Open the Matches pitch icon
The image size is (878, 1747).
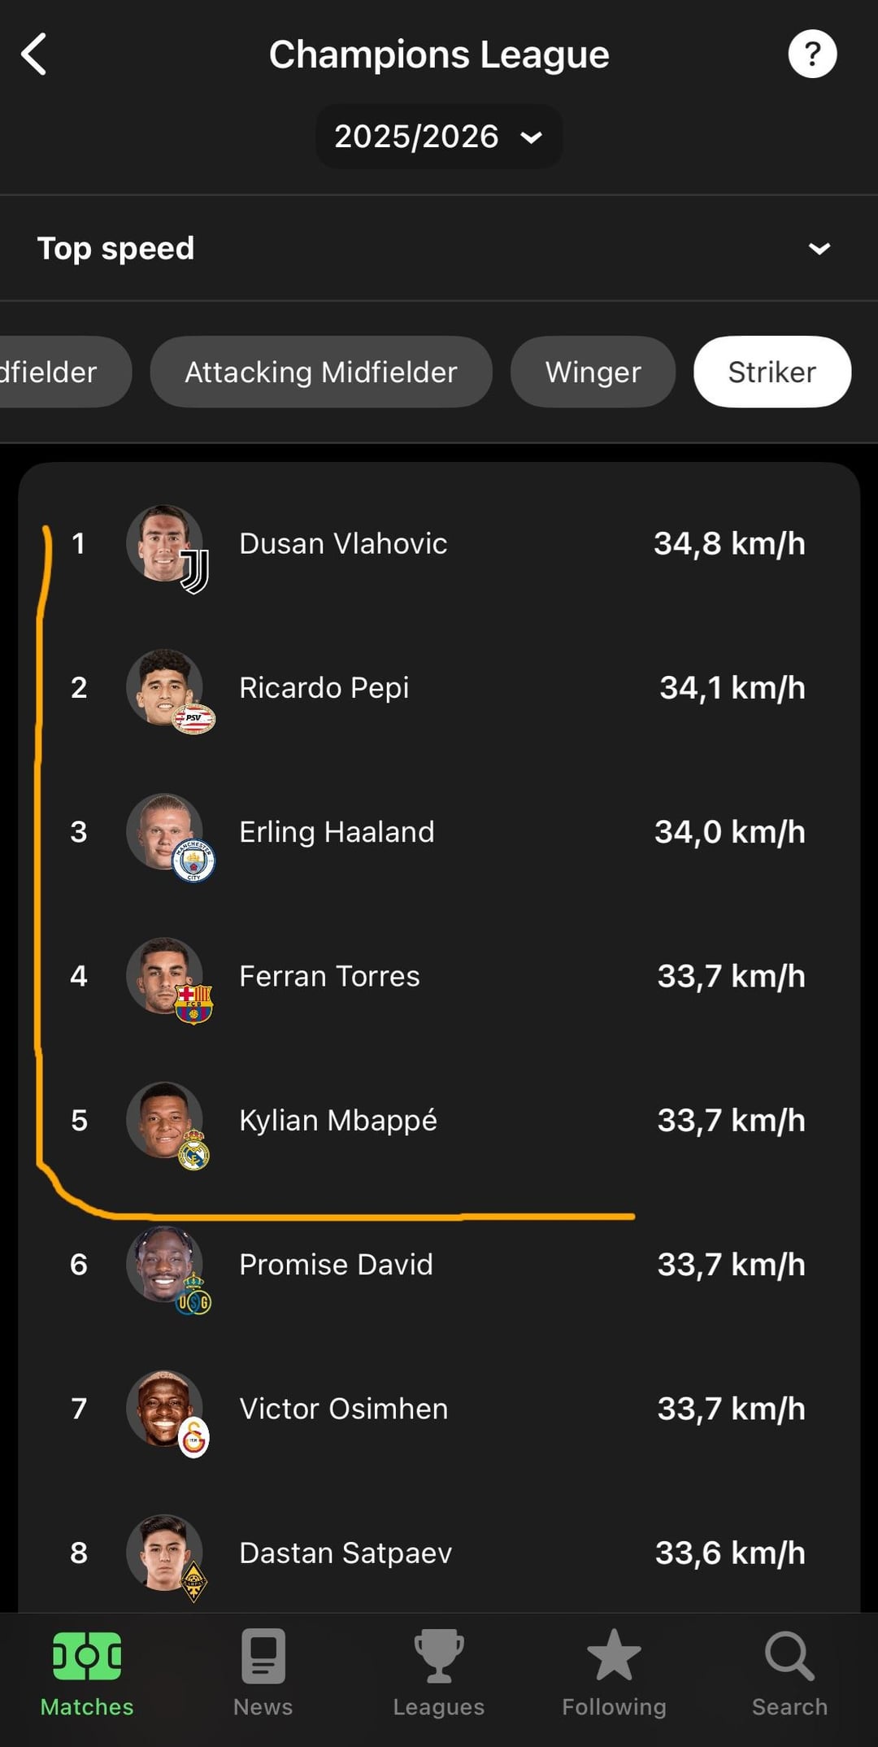pyautogui.click(x=87, y=1658)
